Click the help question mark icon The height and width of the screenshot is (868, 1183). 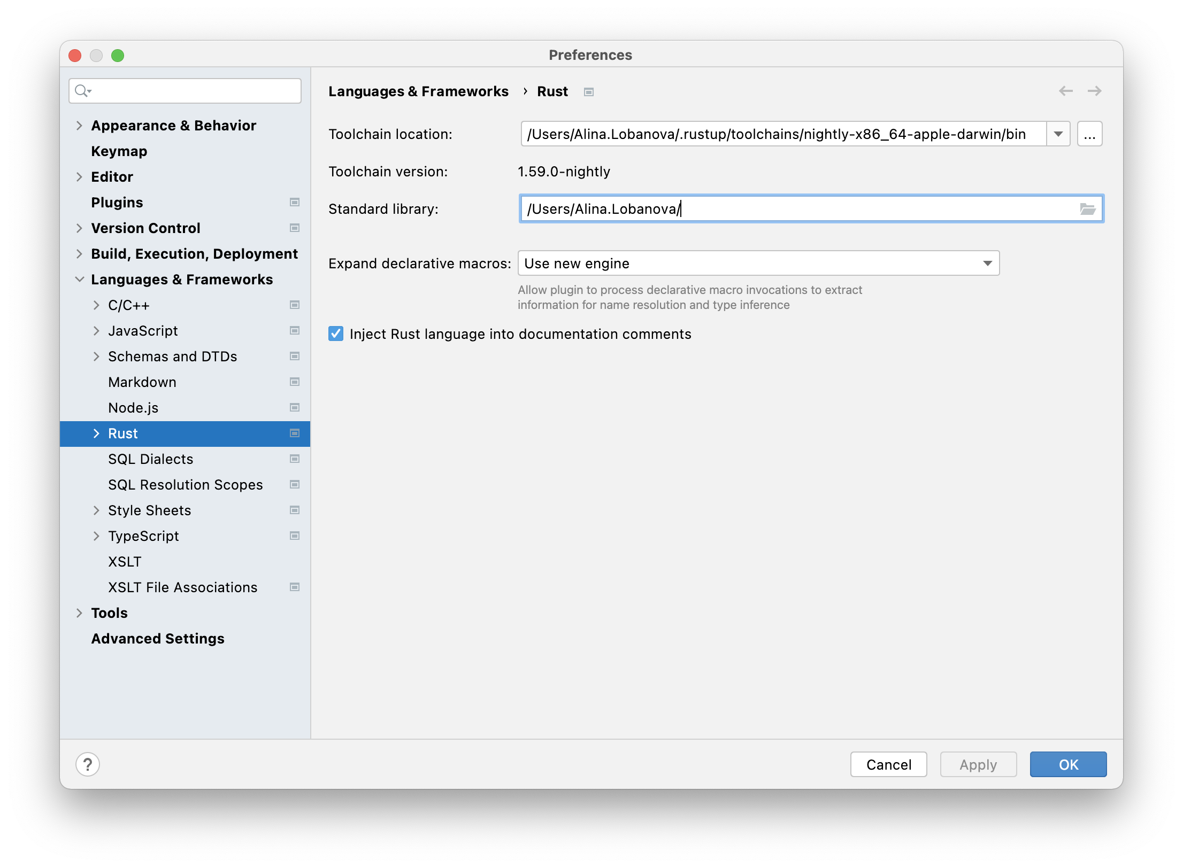(88, 764)
